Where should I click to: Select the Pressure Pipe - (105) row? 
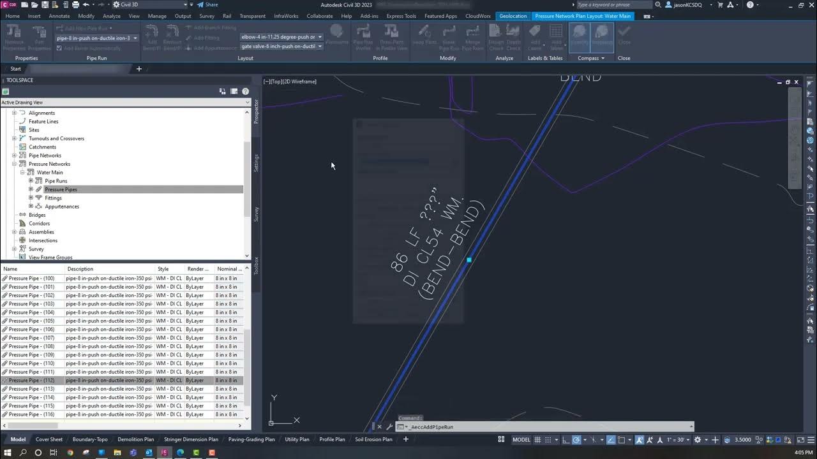click(122, 321)
